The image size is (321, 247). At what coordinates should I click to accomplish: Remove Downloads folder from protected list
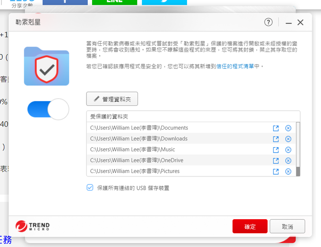(x=288, y=139)
